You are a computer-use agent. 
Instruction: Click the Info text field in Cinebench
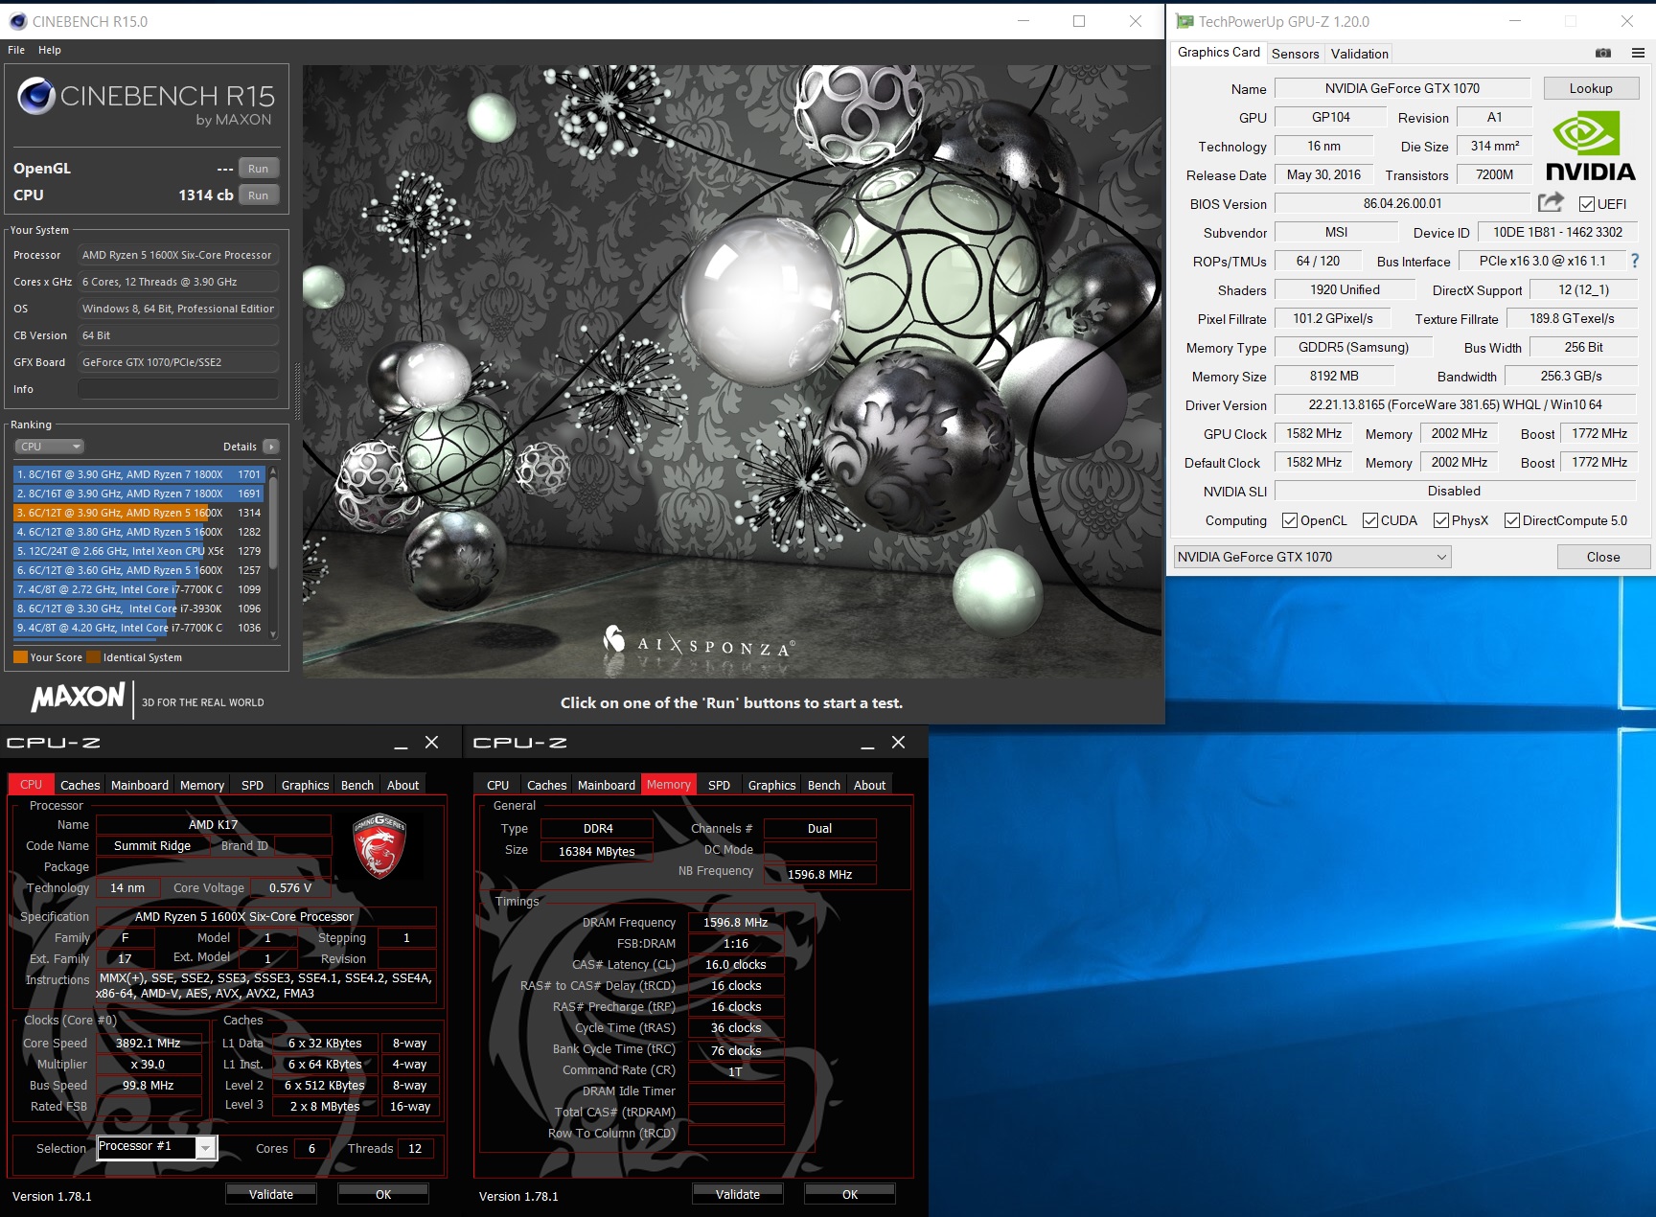tap(178, 389)
